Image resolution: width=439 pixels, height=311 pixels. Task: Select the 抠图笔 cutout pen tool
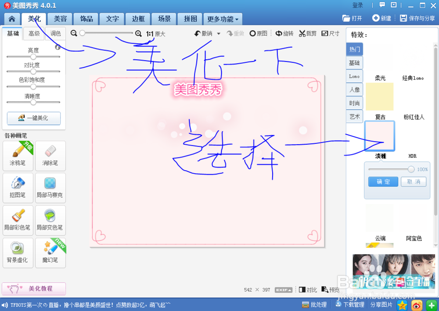18,188
